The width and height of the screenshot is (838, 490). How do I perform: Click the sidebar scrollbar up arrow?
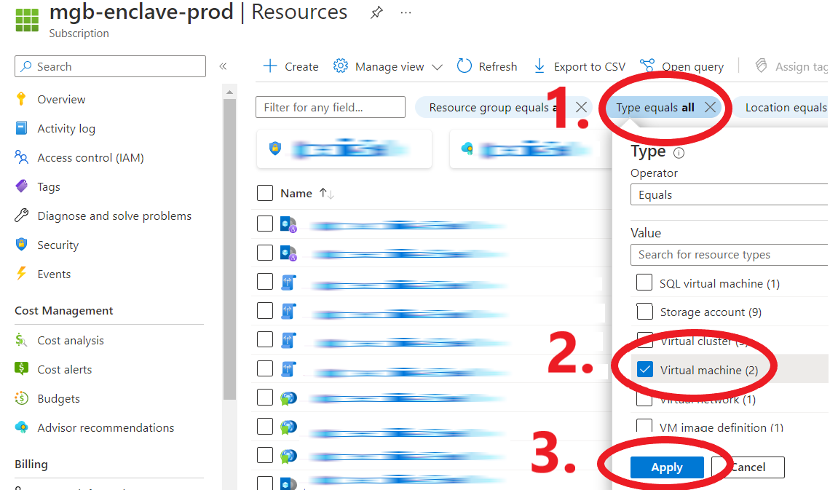click(x=230, y=92)
